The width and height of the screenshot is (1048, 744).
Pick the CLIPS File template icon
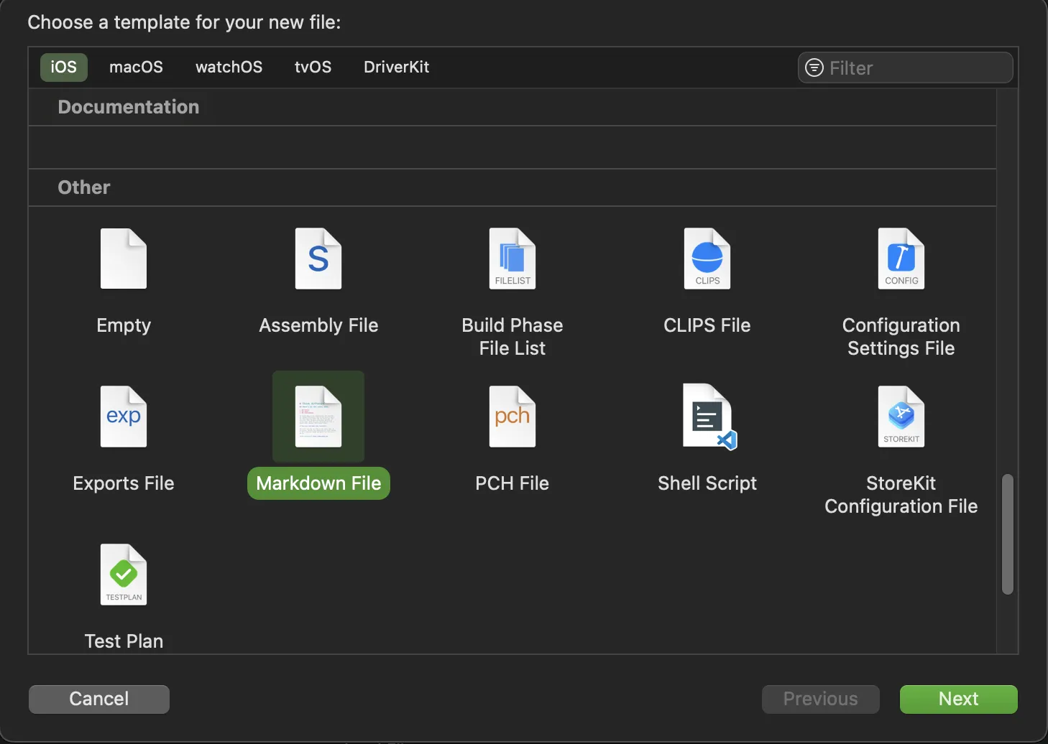click(x=707, y=259)
